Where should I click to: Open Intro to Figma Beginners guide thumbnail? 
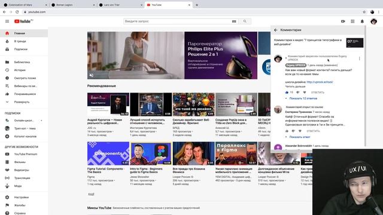[151, 153]
